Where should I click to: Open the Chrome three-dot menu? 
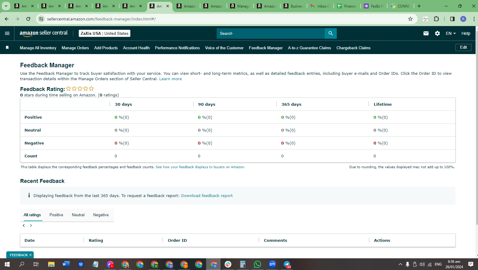click(474, 19)
